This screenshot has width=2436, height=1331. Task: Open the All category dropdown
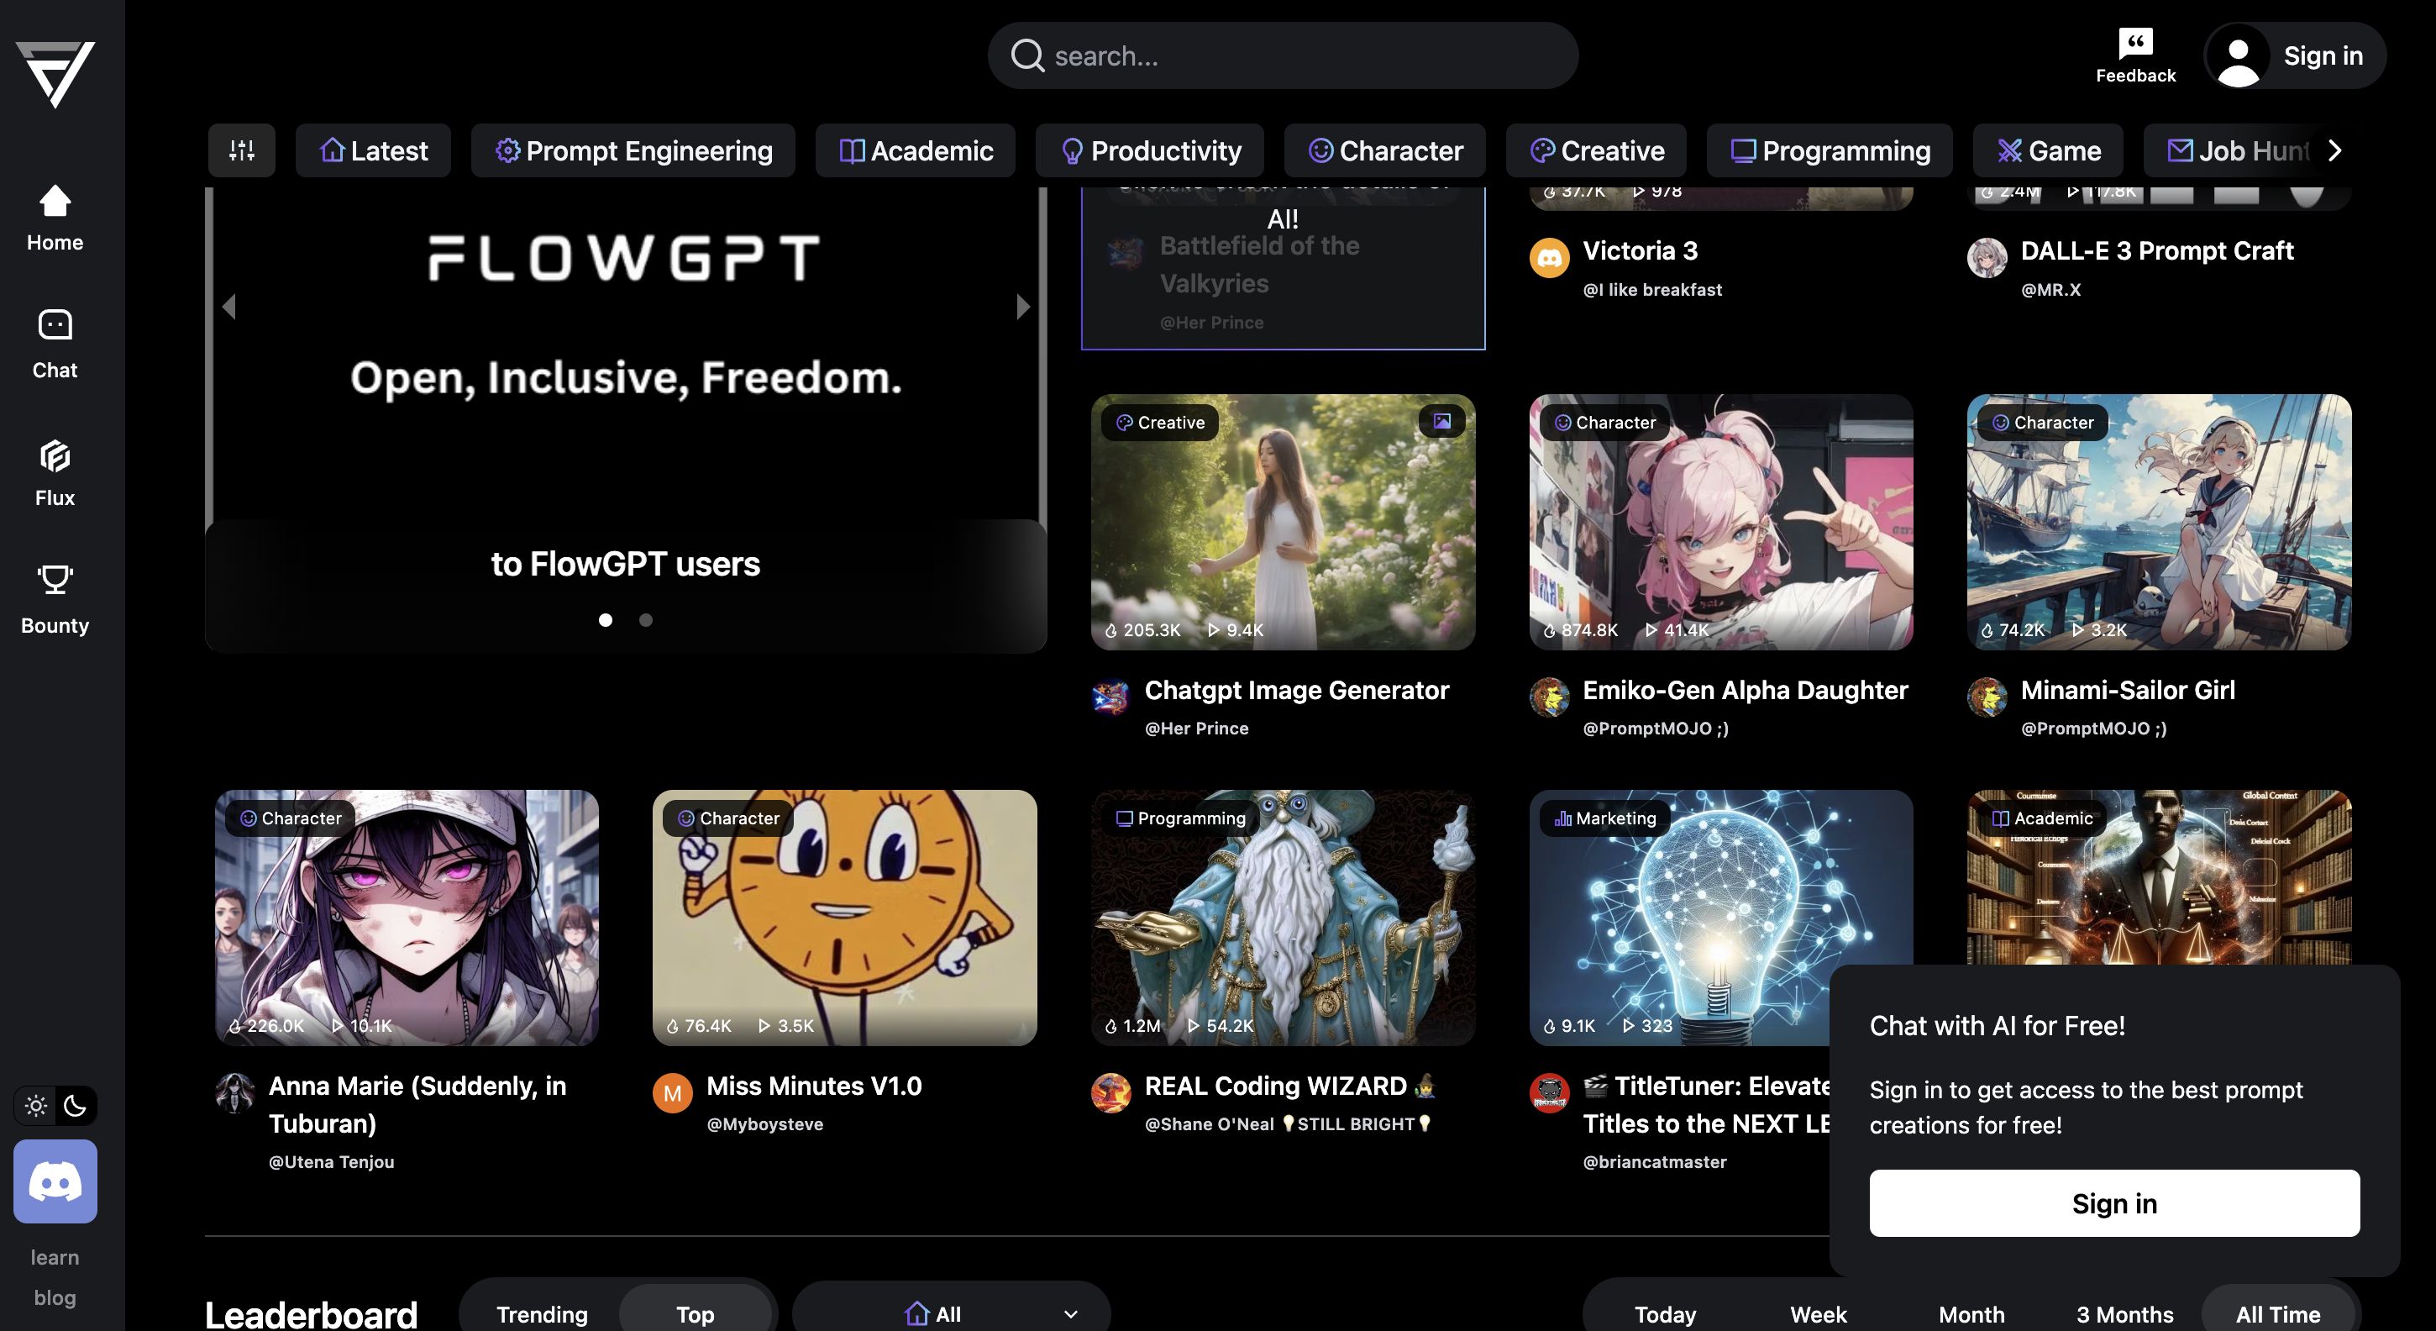(x=950, y=1314)
